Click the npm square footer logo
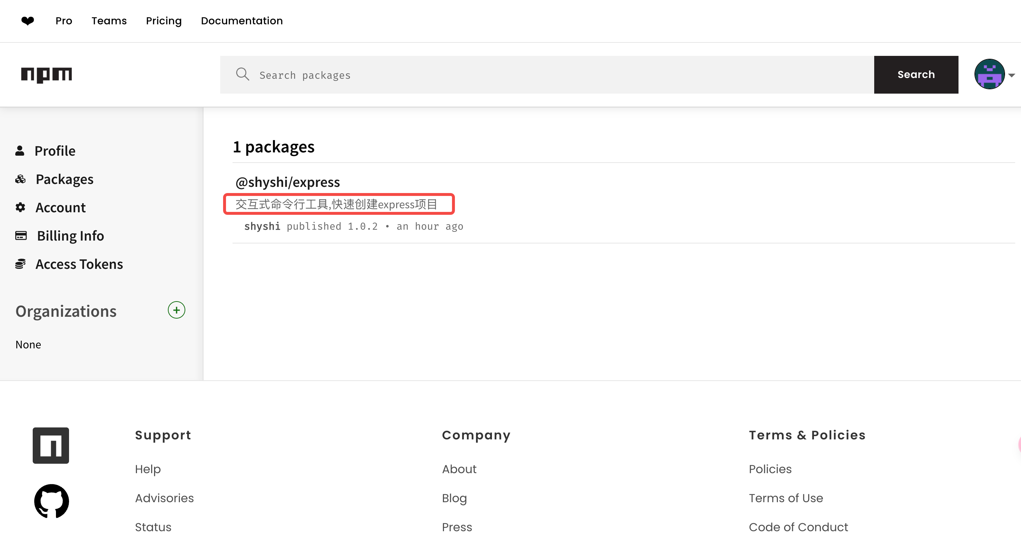The width and height of the screenshot is (1021, 545). [x=51, y=445]
